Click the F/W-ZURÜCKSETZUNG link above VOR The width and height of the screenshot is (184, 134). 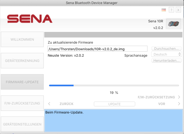[x=156, y=97]
